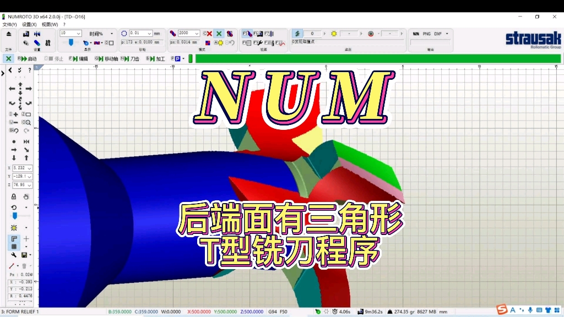564x317 pixels.
Task: Click the sun brightness icon in 模式 group
Action: pyautogui.click(x=220, y=43)
